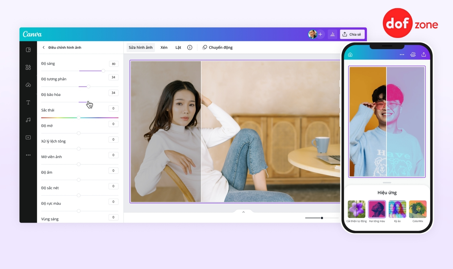Click the Độ sáng value field
The image size is (453, 269).
coord(114,64)
